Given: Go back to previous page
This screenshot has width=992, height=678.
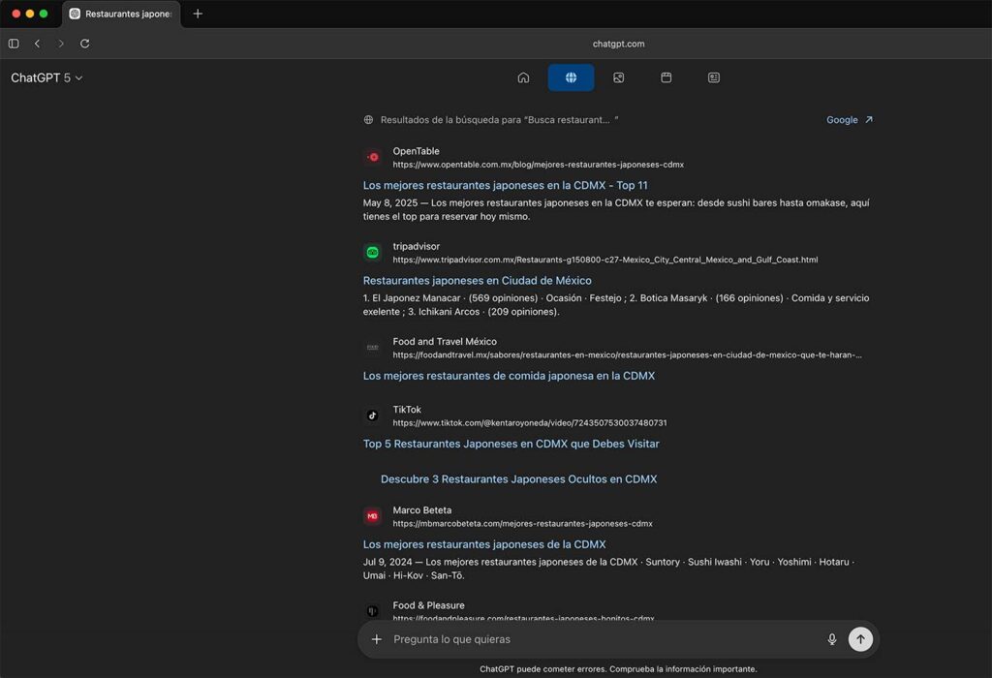Looking at the screenshot, I should (x=37, y=44).
